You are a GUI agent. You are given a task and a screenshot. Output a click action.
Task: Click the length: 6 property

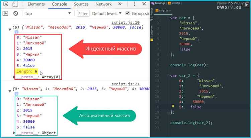[x=27, y=71]
